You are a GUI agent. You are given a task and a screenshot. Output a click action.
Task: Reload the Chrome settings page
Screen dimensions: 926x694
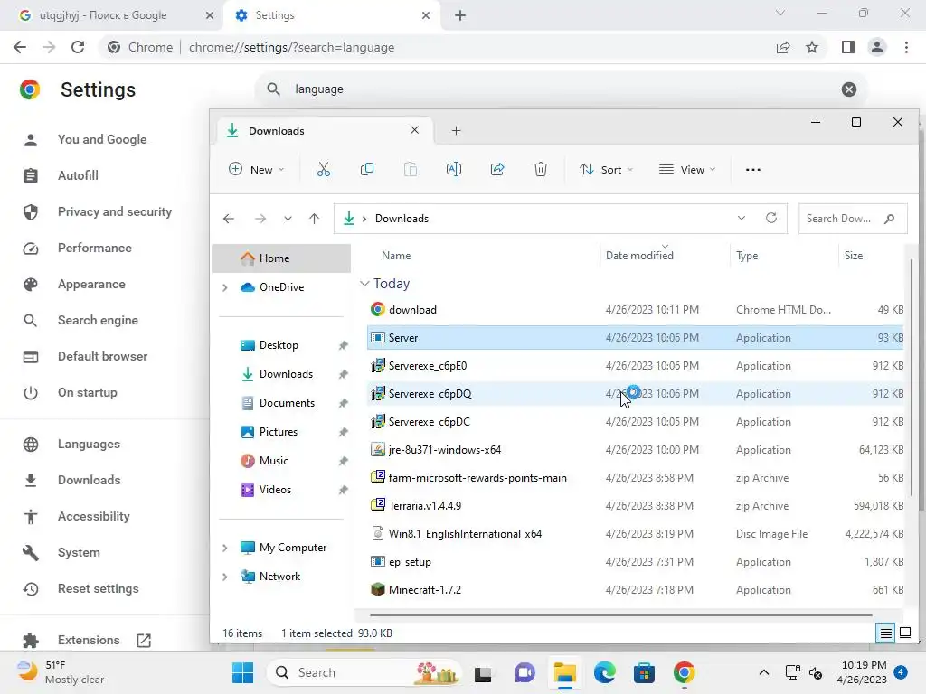pyautogui.click(x=78, y=47)
